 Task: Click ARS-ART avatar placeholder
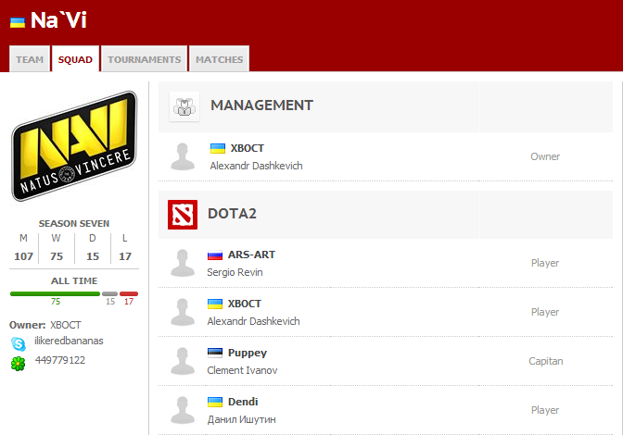point(183,263)
